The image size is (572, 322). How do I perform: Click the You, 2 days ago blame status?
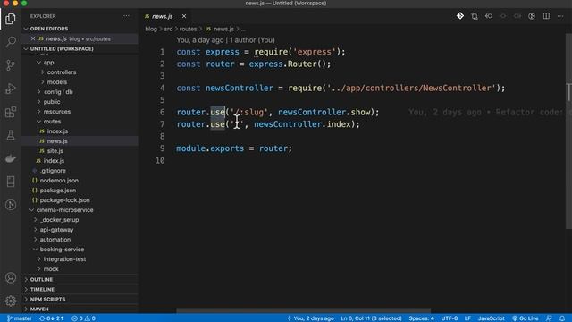(311, 318)
